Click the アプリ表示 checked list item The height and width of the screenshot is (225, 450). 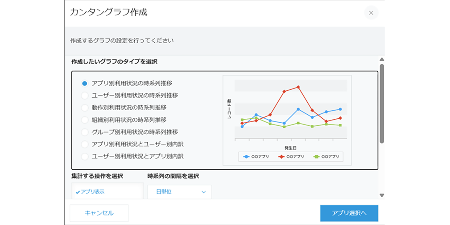(x=108, y=192)
